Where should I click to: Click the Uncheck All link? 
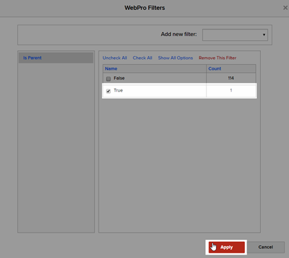[115, 58]
